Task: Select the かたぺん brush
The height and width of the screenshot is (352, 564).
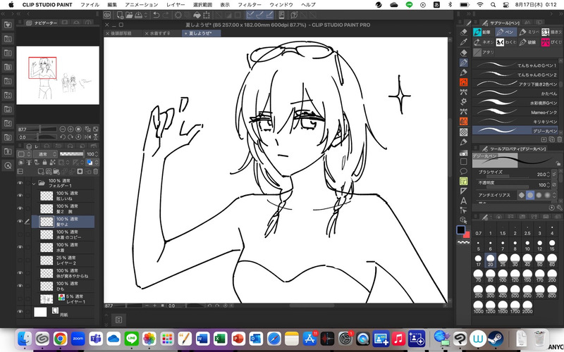Action: click(515, 93)
